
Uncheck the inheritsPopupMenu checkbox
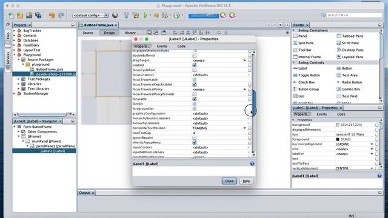(x=195, y=143)
